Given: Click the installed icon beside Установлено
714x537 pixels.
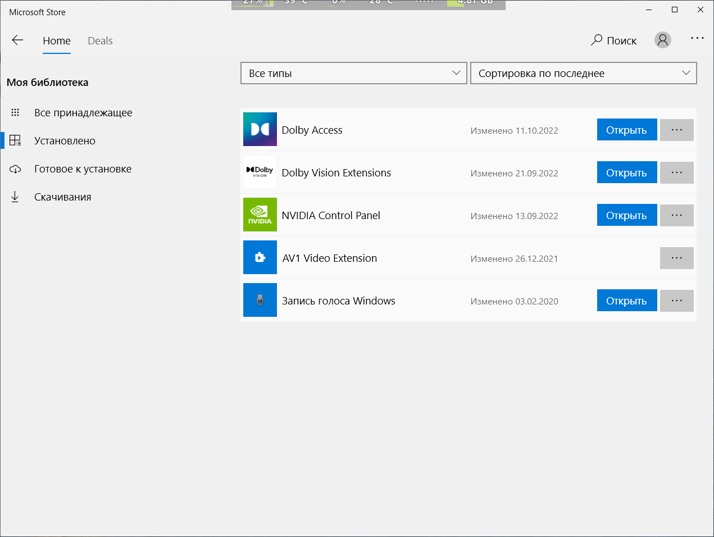Looking at the screenshot, I should tap(15, 140).
